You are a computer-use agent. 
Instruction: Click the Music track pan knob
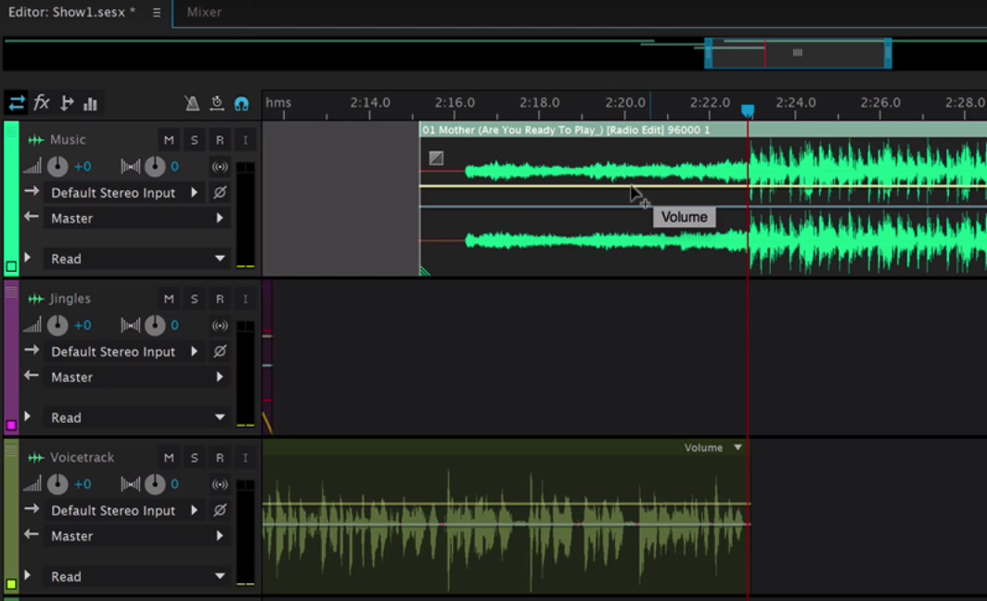point(155,166)
